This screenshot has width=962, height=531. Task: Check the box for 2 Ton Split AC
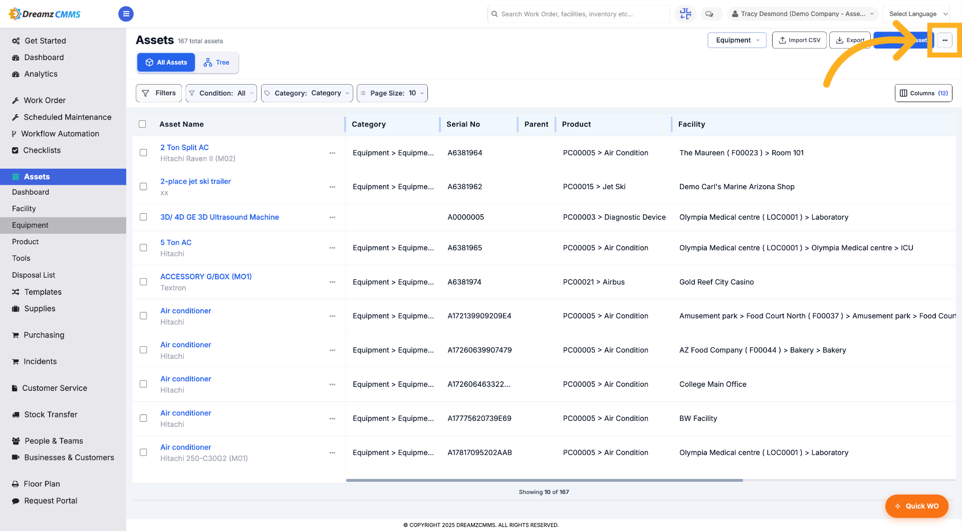click(143, 153)
